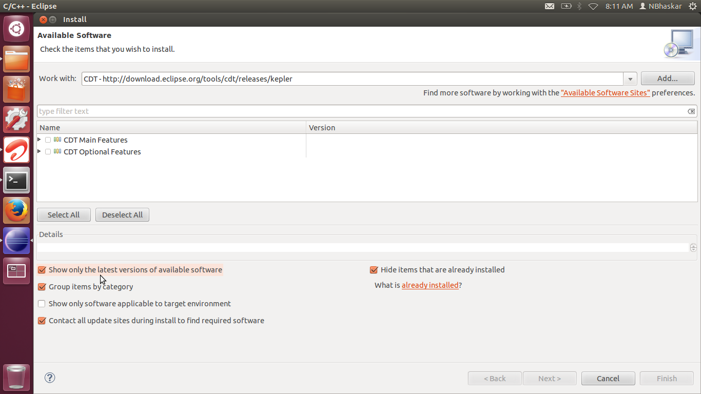Open the Wi-Fi network indicator
Image resolution: width=701 pixels, height=394 pixels.
(593, 6)
